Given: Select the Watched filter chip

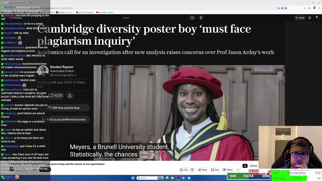Looking at the screenshot, I should click(253, 166).
